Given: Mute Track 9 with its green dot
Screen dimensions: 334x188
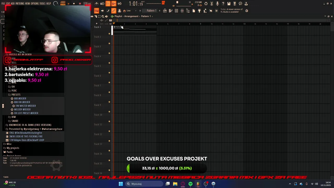Looking at the screenshot, I should 109,111.
